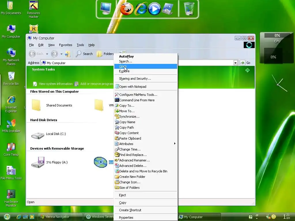The width and height of the screenshot is (295, 221).
Task: Choose Advanced Renamer... menu entry
Action: click(x=145, y=160)
